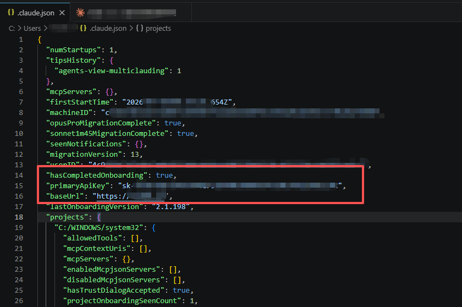Click the "hasCompletedOnboarding" key

[x=97, y=176]
